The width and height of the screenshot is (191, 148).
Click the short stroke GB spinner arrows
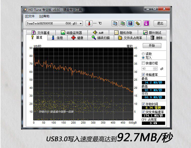tap(155, 69)
